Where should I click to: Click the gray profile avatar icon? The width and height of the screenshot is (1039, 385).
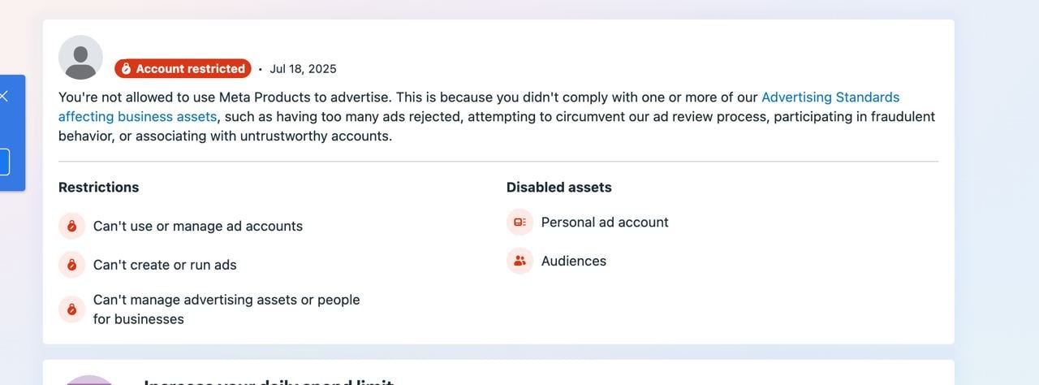click(x=80, y=58)
